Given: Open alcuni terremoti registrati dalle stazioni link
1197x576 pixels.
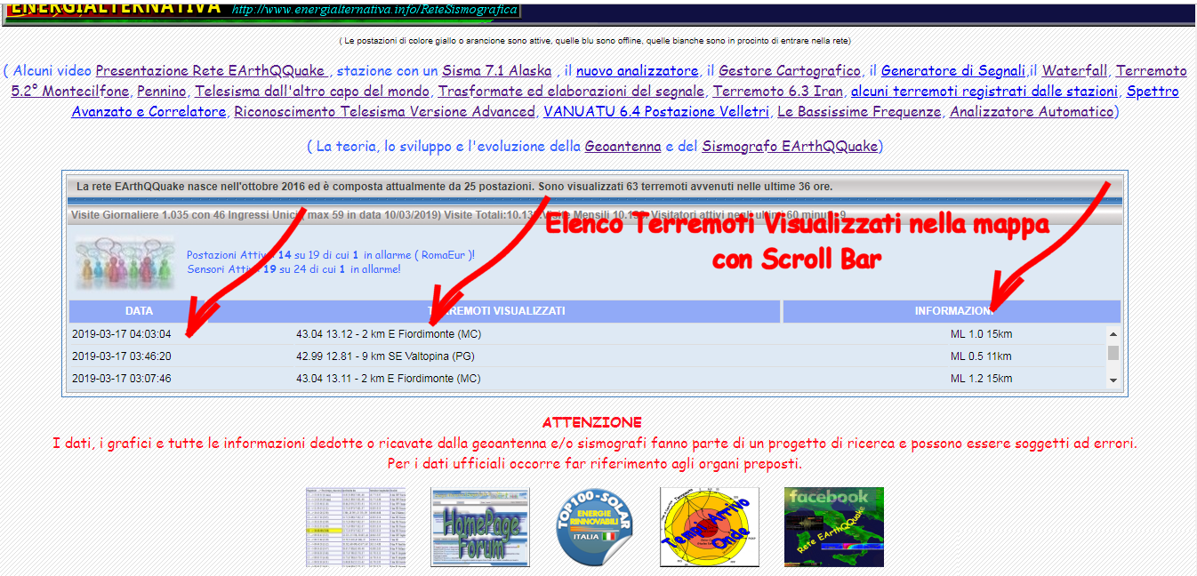Looking at the screenshot, I should 984,91.
